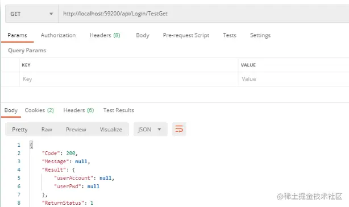This screenshot has height=207, width=349.
Task: Click the 200 value in response
Action: coord(70,153)
